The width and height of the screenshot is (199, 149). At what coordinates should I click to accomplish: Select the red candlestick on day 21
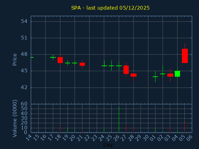coord(82,64)
